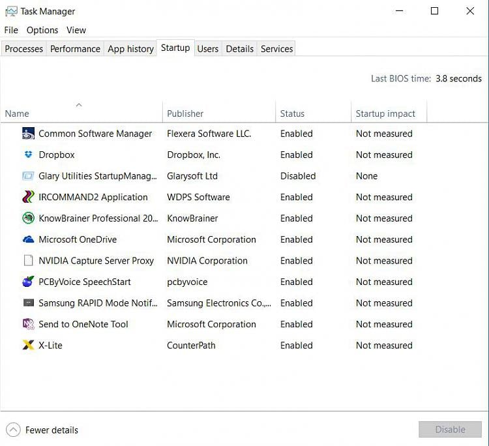Select the Common Software Manager row name
Screen dimensions: 489x446
[x=95, y=134]
